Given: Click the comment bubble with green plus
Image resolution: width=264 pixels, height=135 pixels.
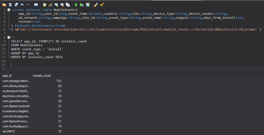Looking at the screenshot, I should (x=56, y=5).
